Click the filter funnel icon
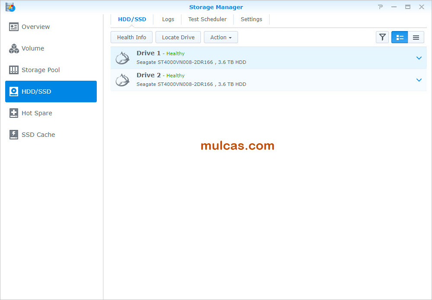The height and width of the screenshot is (300, 432). (x=382, y=38)
